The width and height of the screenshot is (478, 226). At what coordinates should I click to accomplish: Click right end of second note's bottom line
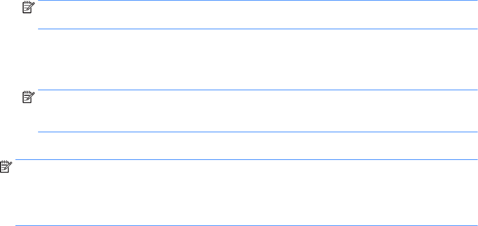click(475, 132)
